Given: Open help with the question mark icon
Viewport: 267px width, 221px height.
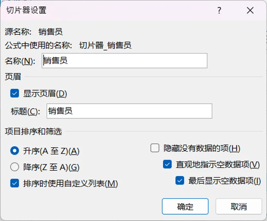Looking at the screenshot, I should [219, 10].
